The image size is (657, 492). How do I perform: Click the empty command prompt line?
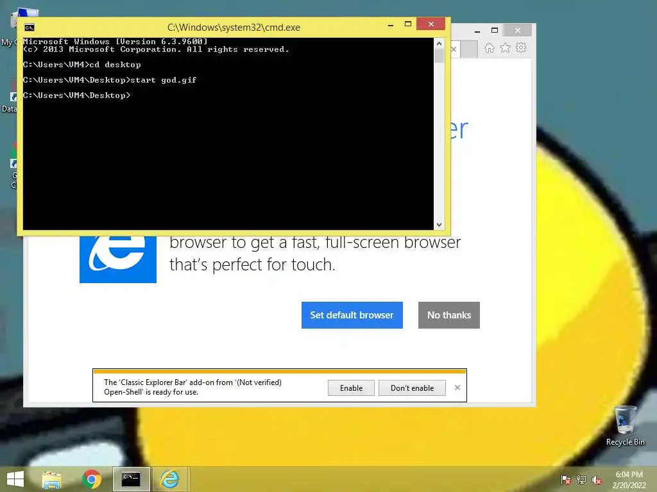tap(77, 95)
